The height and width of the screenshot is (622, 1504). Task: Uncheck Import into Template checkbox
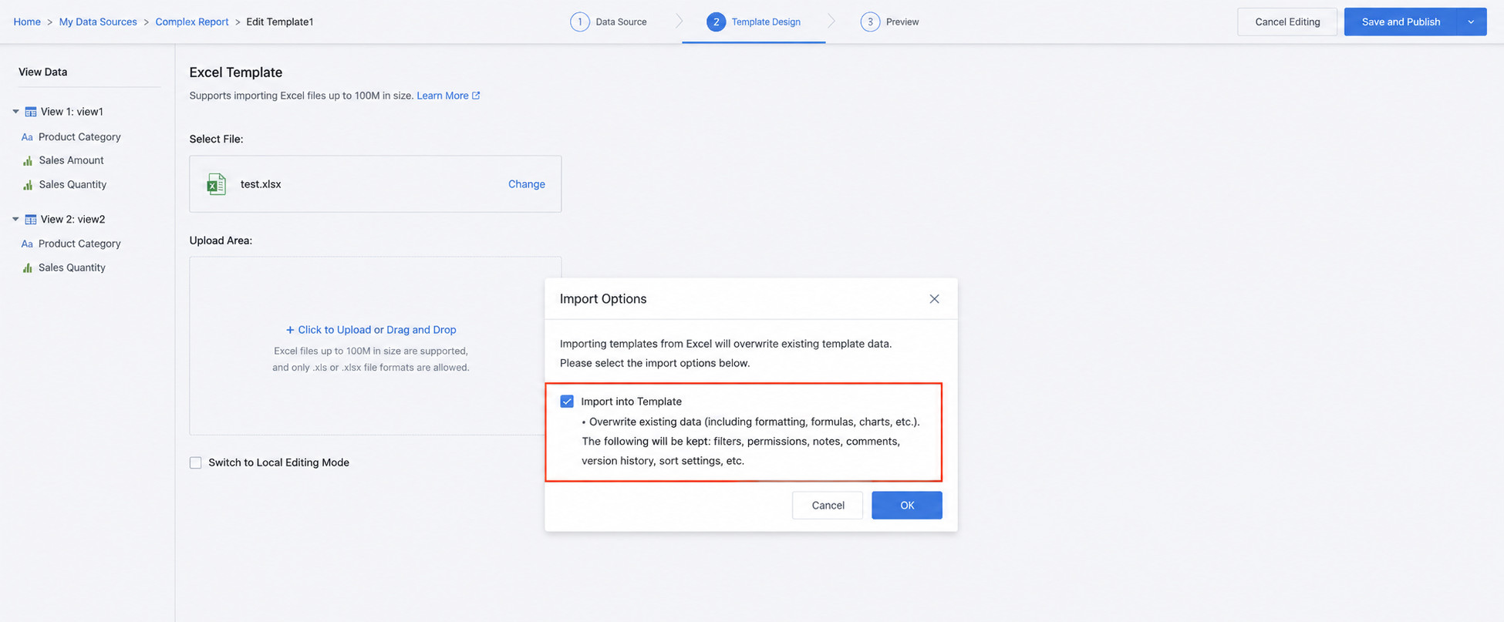point(567,402)
